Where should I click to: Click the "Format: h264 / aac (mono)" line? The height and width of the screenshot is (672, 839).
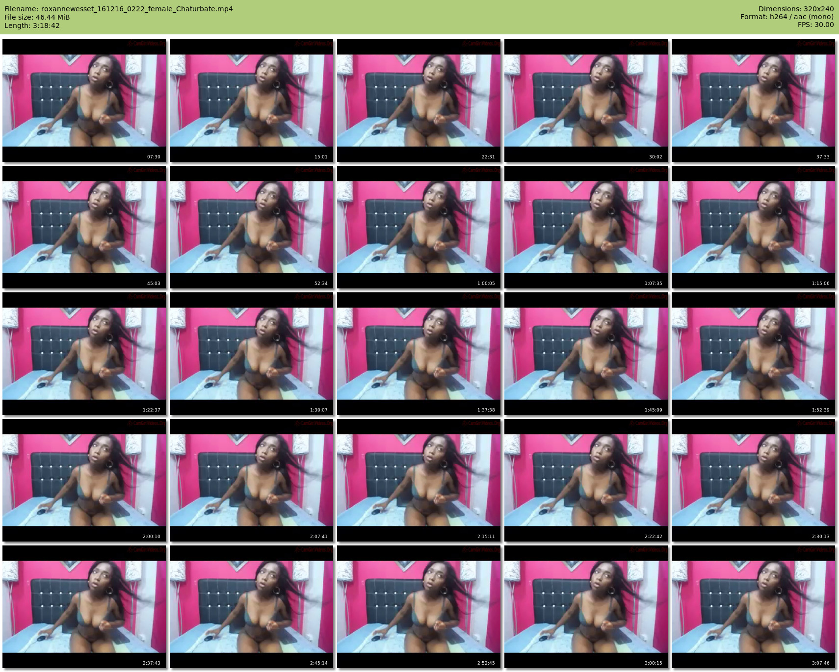coord(787,17)
